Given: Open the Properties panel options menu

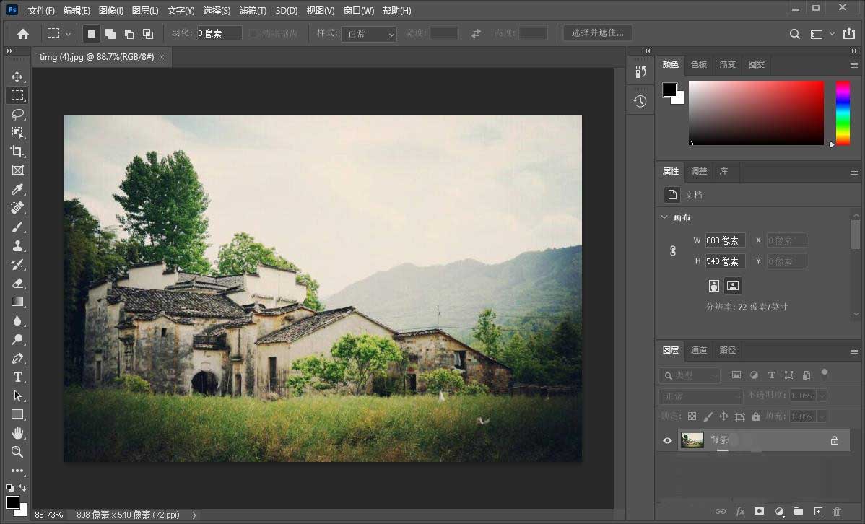Looking at the screenshot, I should 854,172.
